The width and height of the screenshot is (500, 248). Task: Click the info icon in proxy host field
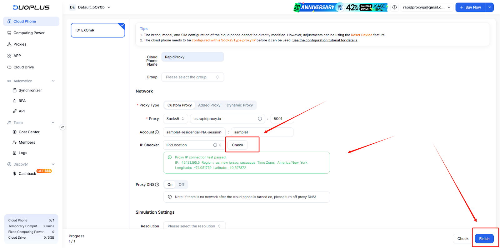(x=260, y=119)
